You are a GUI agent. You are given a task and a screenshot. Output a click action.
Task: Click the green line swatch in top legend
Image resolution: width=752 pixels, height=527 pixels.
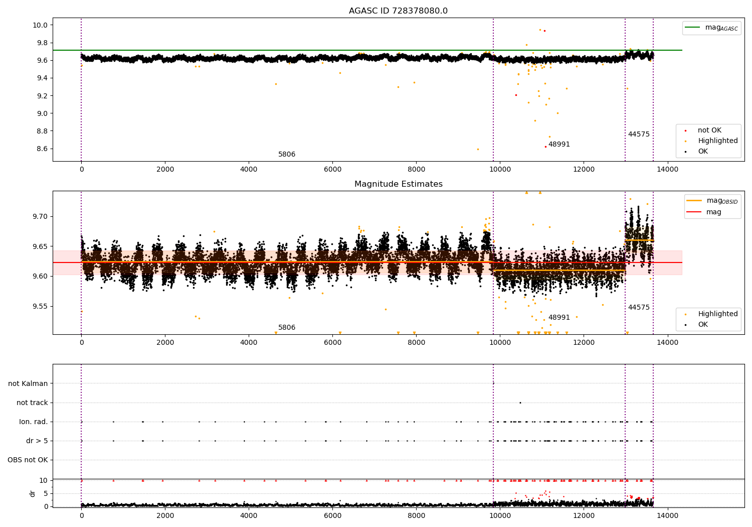693,28
